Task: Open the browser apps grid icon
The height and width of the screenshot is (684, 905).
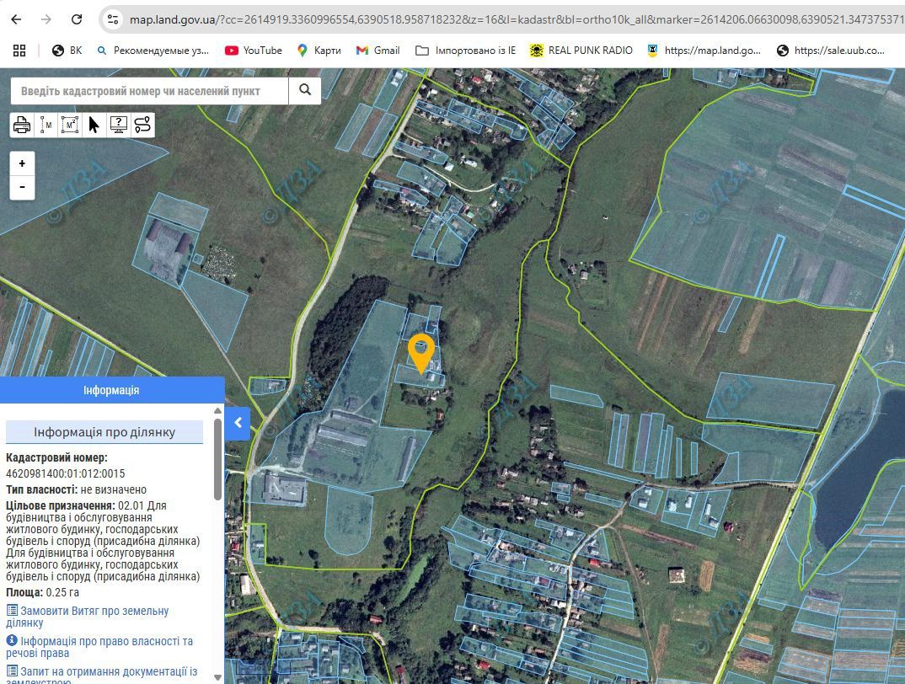Action: pos(19,51)
